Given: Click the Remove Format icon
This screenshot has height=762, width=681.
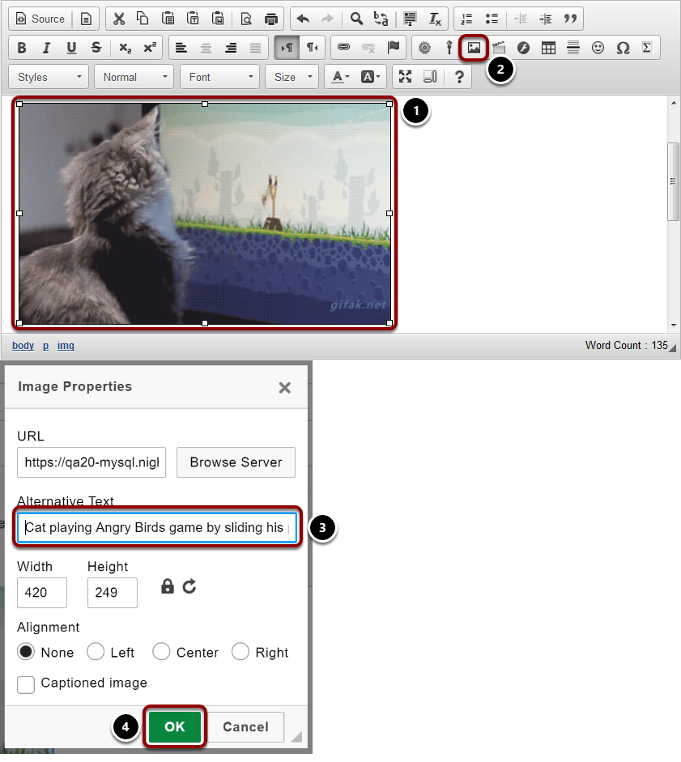Looking at the screenshot, I should [435, 19].
